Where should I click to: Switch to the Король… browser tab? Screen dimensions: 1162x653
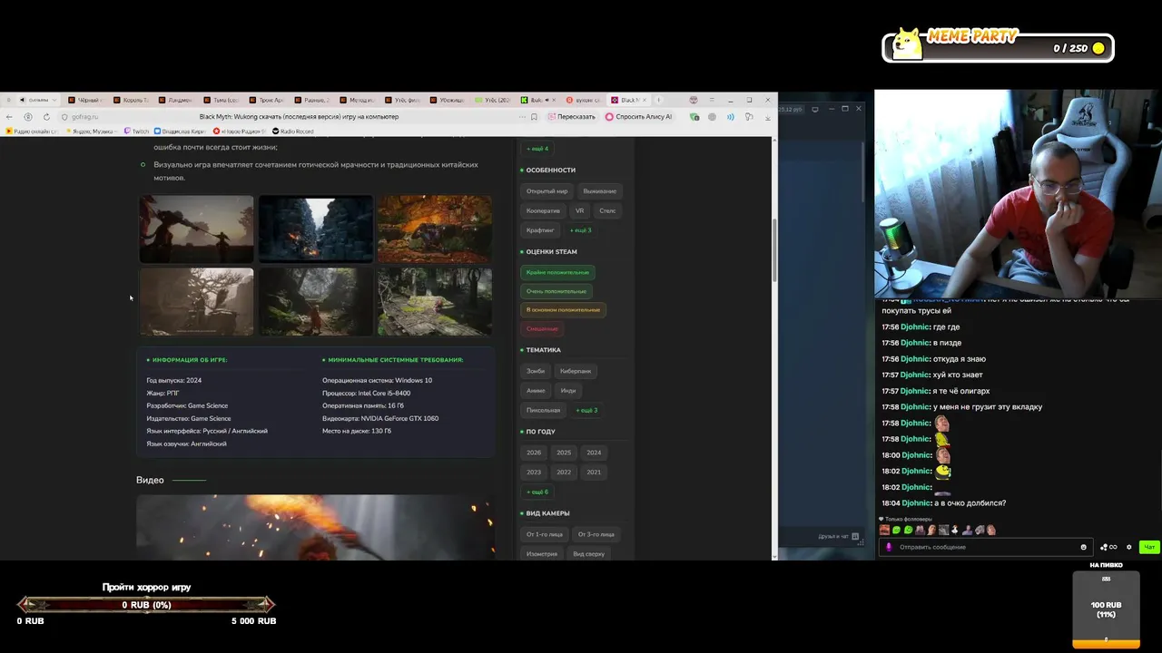click(x=133, y=100)
